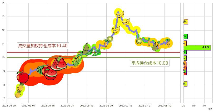
Task: Click the rightmost watermelon slice icon
Action: 62,63
